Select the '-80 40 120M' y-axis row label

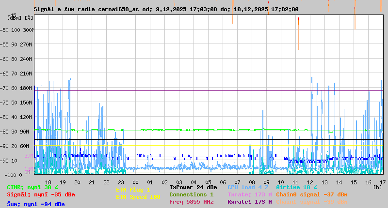click(x=16, y=117)
